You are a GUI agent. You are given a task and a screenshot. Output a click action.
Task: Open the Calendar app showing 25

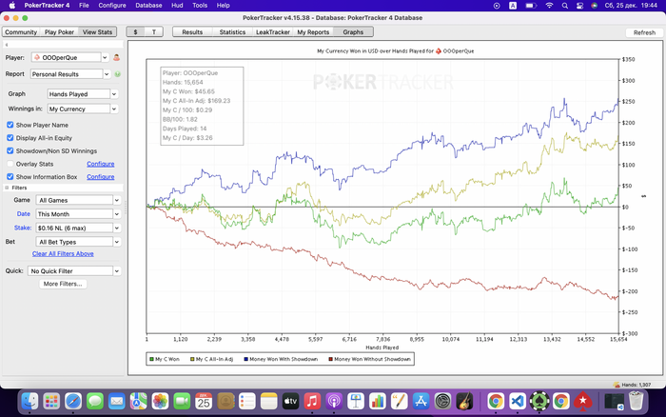[x=204, y=401]
